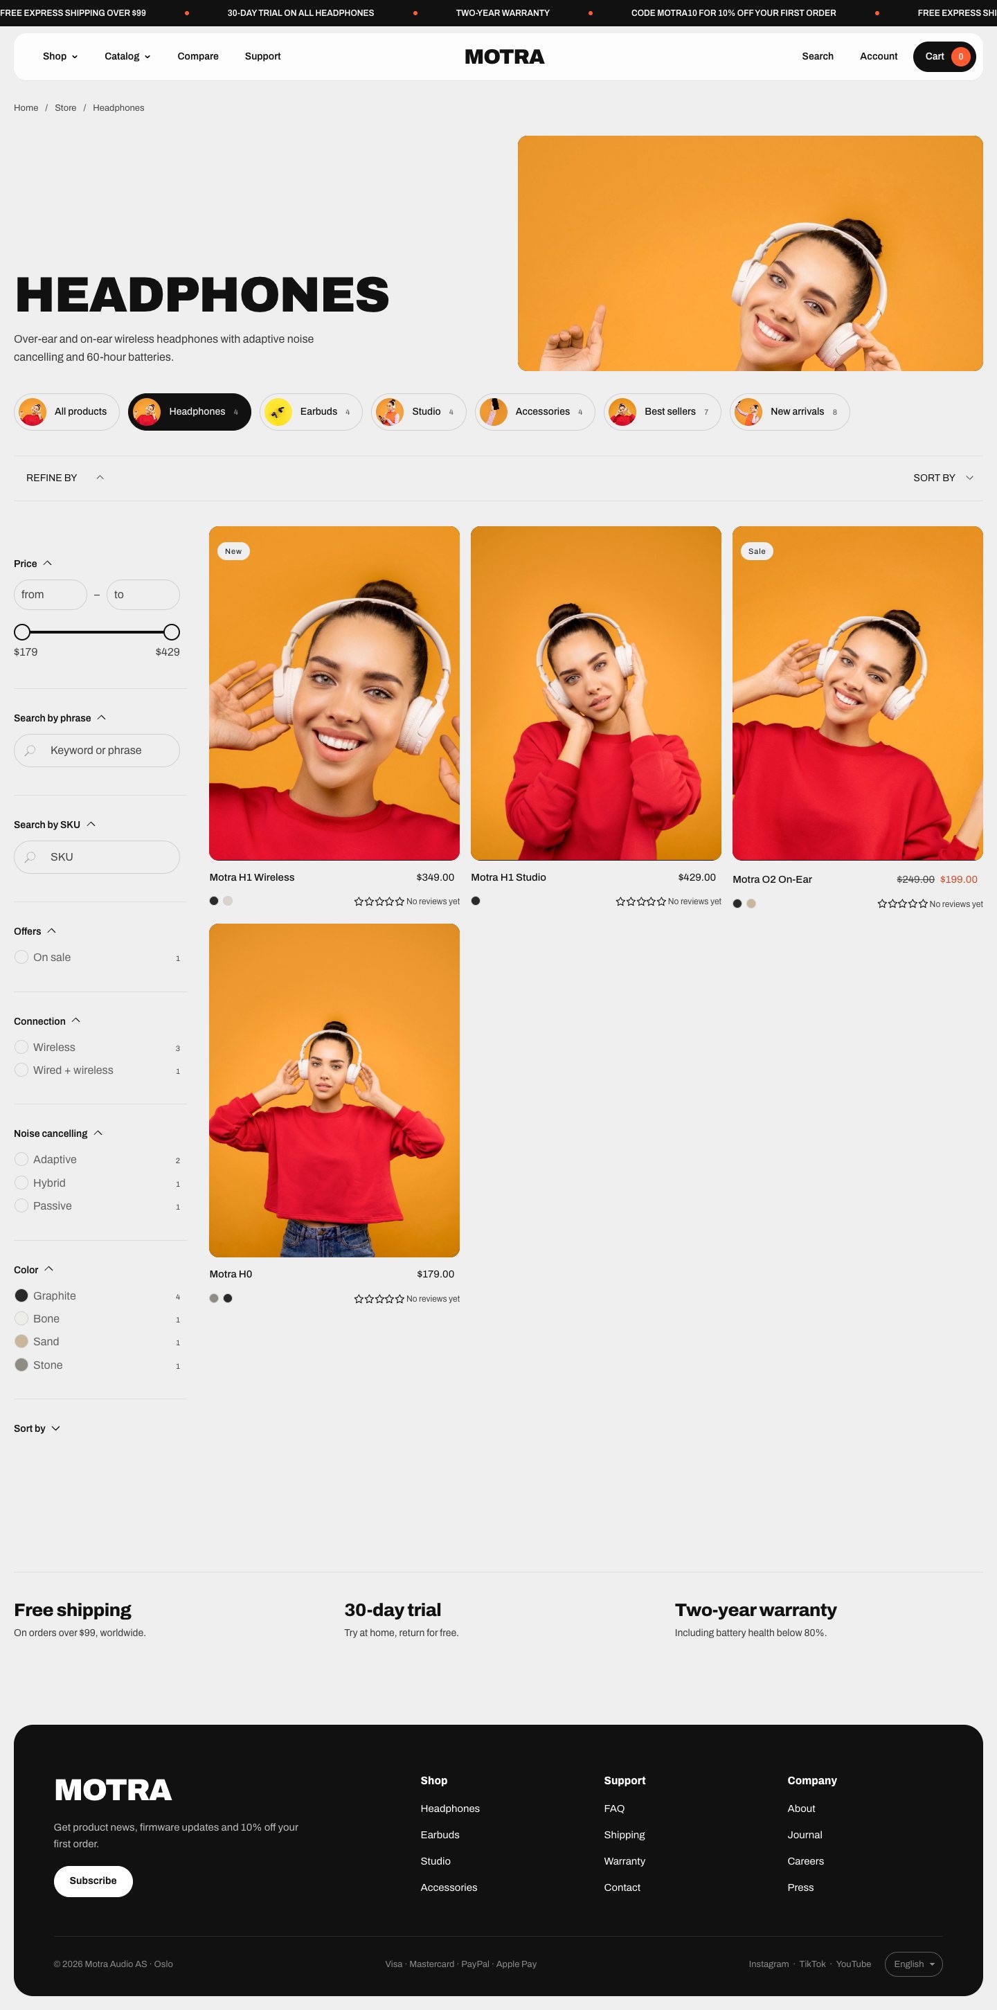Open the New arrivals category tab

pos(789,411)
